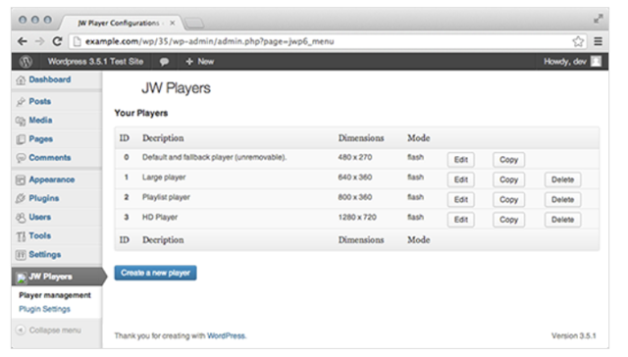Screen dimensions: 628x357
Task: Open the + New admin bar menu
Action: [x=199, y=62]
